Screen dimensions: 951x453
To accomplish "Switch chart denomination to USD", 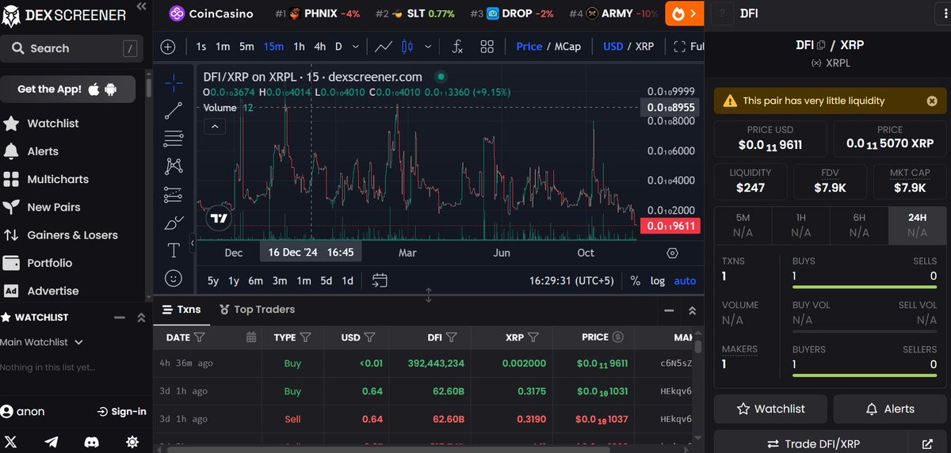I will point(613,47).
